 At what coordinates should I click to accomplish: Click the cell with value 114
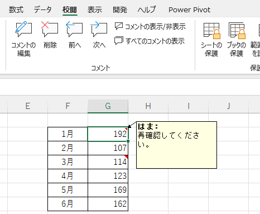click(108, 162)
